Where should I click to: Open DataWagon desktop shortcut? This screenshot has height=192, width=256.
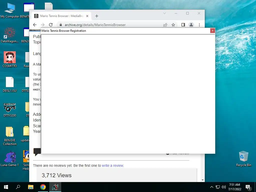pos(10,35)
